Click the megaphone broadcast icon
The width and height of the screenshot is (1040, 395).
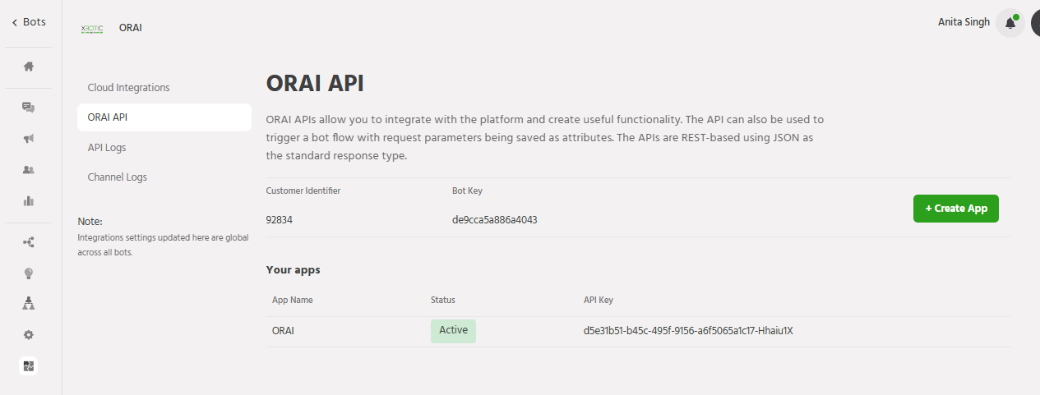(x=29, y=139)
